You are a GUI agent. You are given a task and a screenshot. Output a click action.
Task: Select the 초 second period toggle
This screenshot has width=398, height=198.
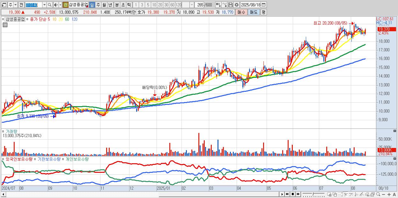(123, 5)
